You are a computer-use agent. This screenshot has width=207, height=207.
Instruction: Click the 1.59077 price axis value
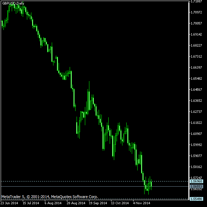click(x=196, y=156)
